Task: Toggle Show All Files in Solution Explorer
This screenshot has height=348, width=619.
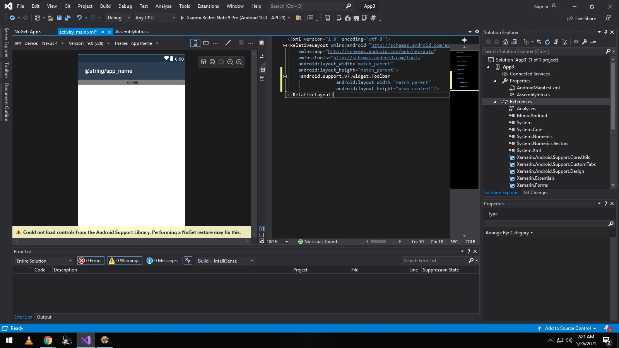Action: (x=564, y=42)
